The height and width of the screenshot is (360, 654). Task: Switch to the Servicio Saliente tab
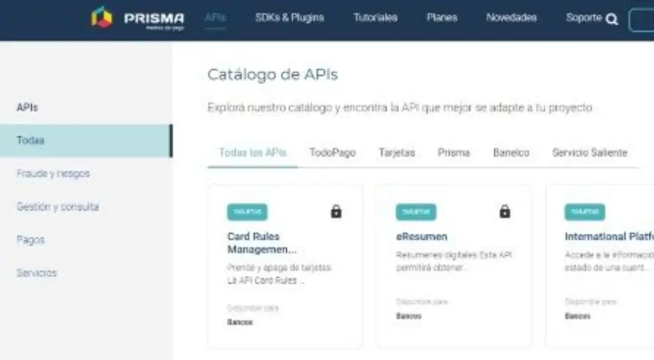tap(590, 153)
